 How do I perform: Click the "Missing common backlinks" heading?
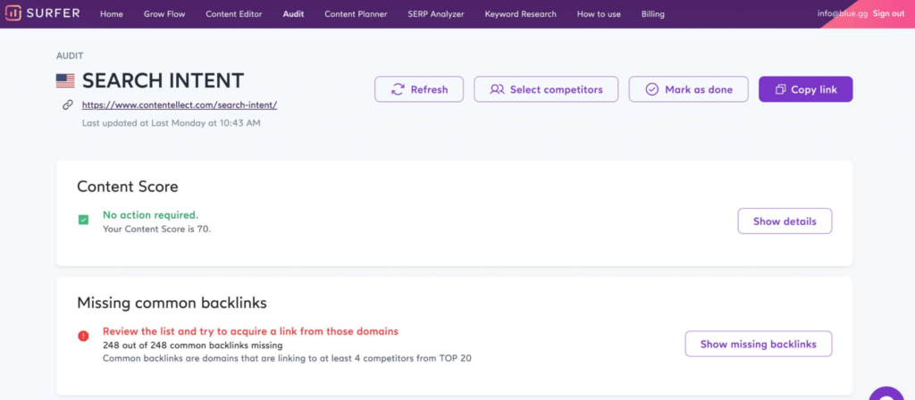pos(172,304)
